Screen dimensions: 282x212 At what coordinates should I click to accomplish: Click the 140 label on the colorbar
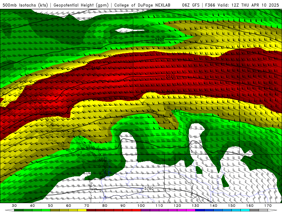pyautogui.click(x=214, y=206)
